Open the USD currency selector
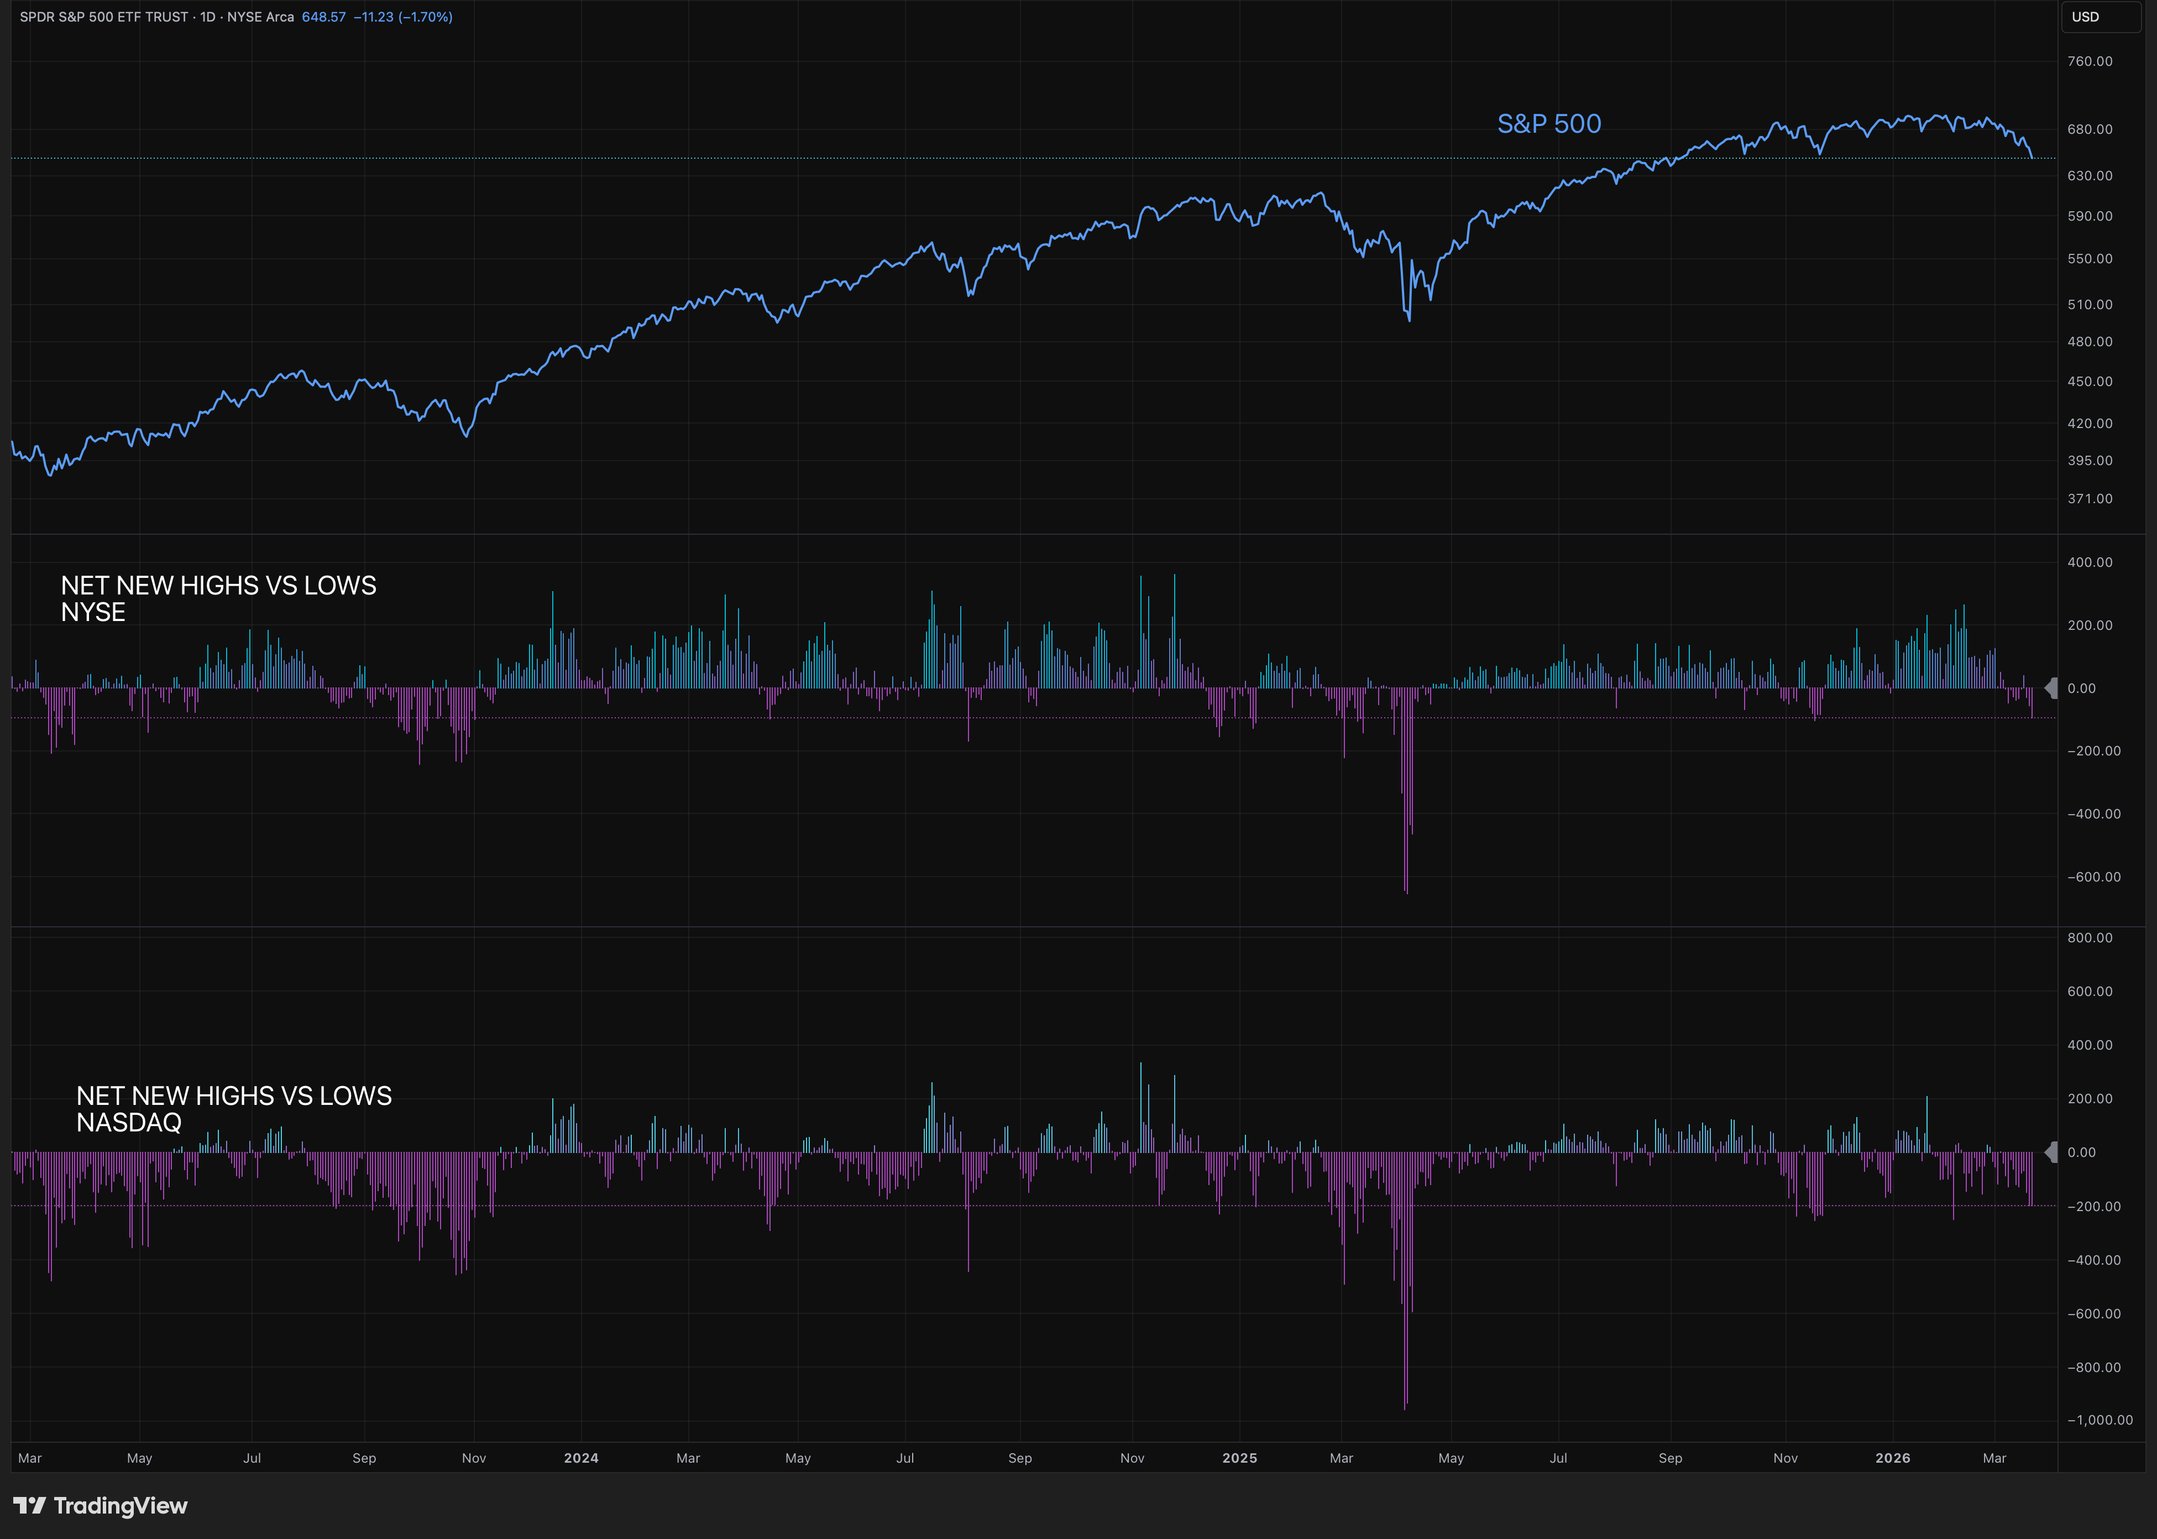Screen dimensions: 2157x1539 click(x=2100, y=17)
